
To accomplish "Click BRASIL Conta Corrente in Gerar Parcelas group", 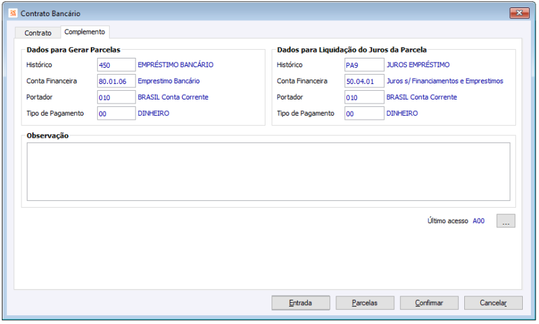I will click(173, 97).
